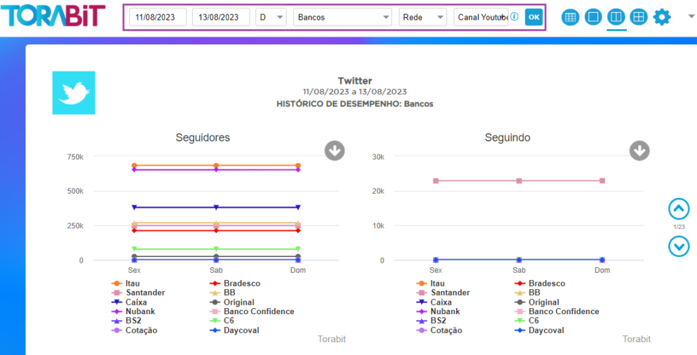The image size is (697, 355).
Task: Toggle Itau series in Seguidores legend
Action: (125, 284)
